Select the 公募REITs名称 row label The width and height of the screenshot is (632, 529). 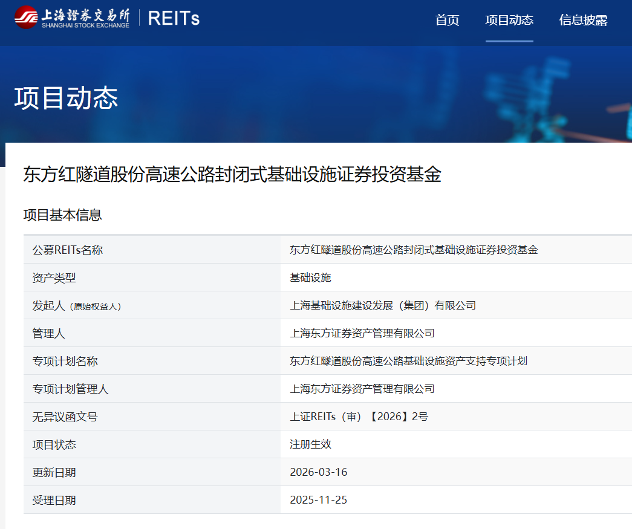[x=68, y=250]
